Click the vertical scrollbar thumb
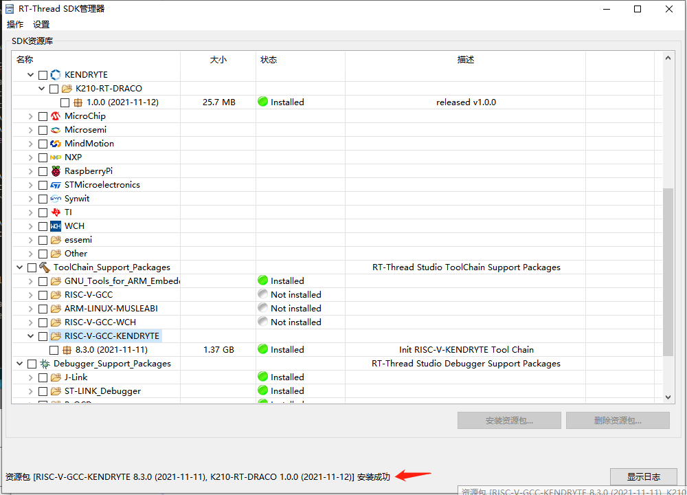687x495 pixels. click(x=668, y=272)
